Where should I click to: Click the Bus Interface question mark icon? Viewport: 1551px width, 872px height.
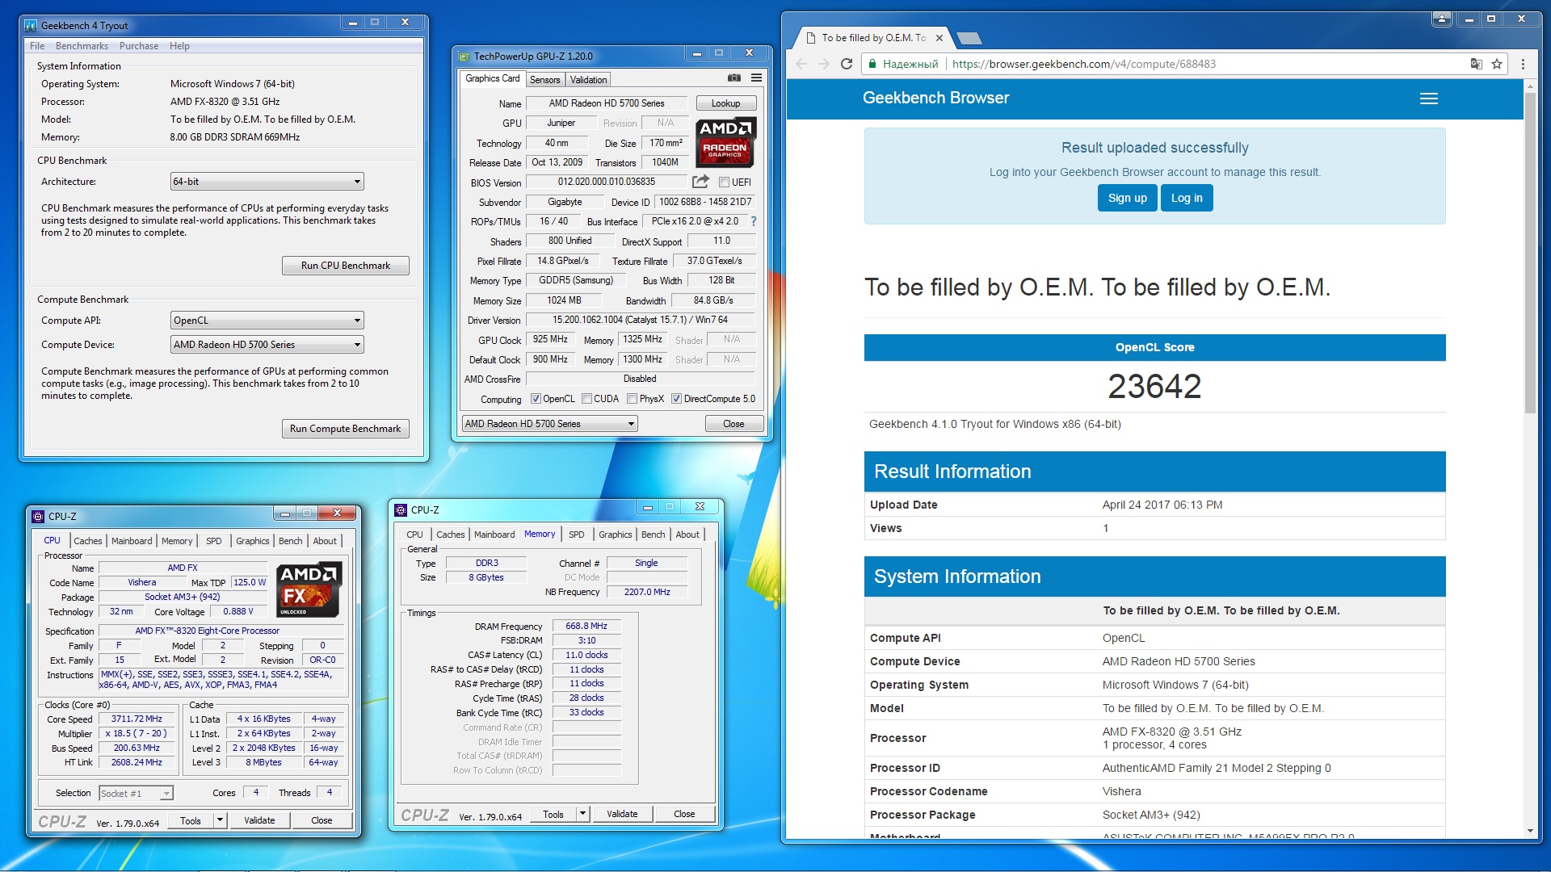[754, 221]
